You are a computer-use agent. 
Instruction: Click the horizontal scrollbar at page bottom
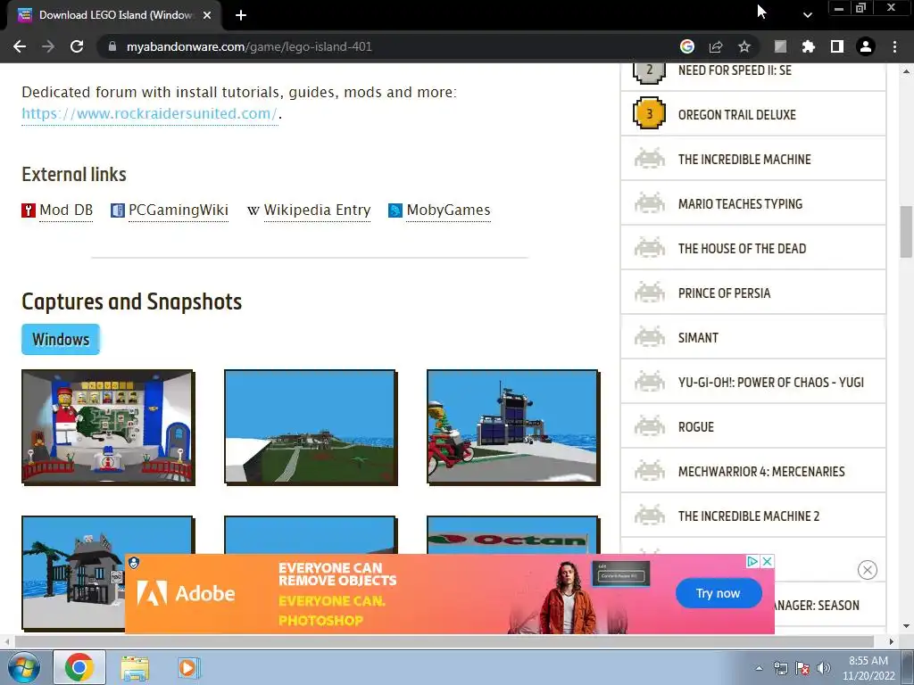(x=443, y=641)
